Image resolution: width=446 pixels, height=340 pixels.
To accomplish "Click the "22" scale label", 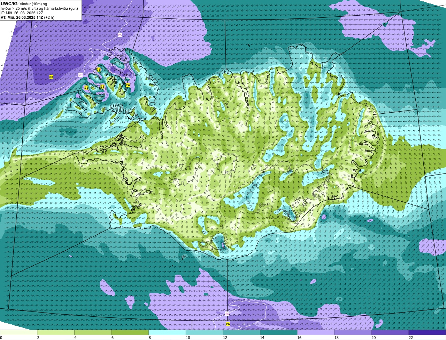I will [x=411, y=338].
